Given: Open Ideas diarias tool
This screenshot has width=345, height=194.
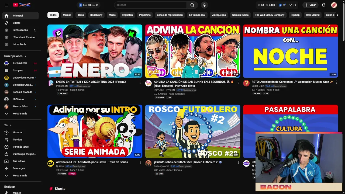Looking at the screenshot, I should [x=20, y=30].
